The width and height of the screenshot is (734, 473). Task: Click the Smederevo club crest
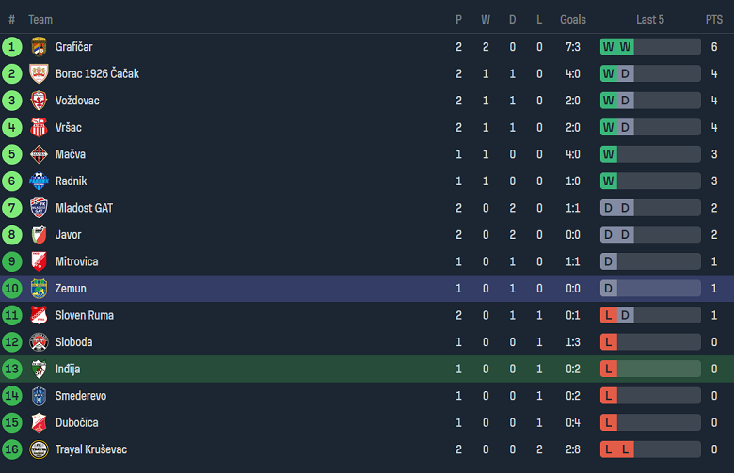point(39,396)
